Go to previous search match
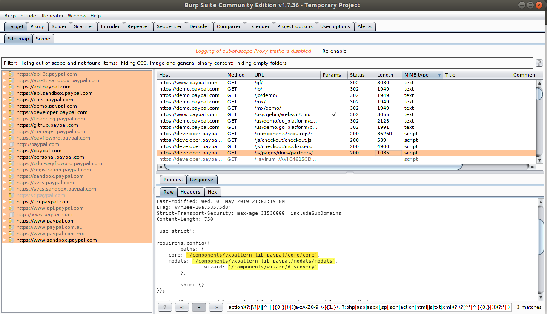Screen dimensions: 547x314 pyautogui.click(x=182, y=307)
